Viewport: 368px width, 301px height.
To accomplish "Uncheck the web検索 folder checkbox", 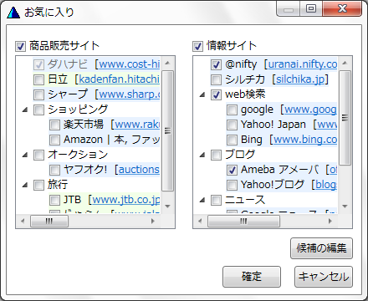I will 216,94.
